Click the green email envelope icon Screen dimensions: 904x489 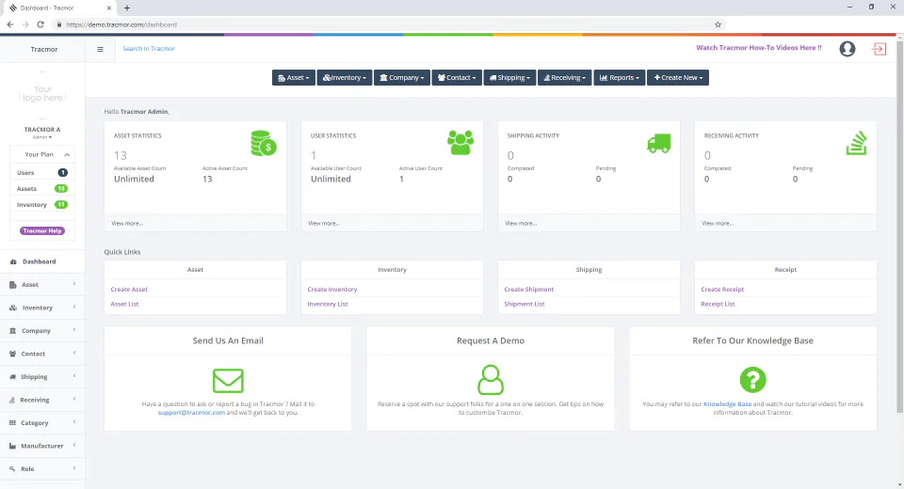228,381
